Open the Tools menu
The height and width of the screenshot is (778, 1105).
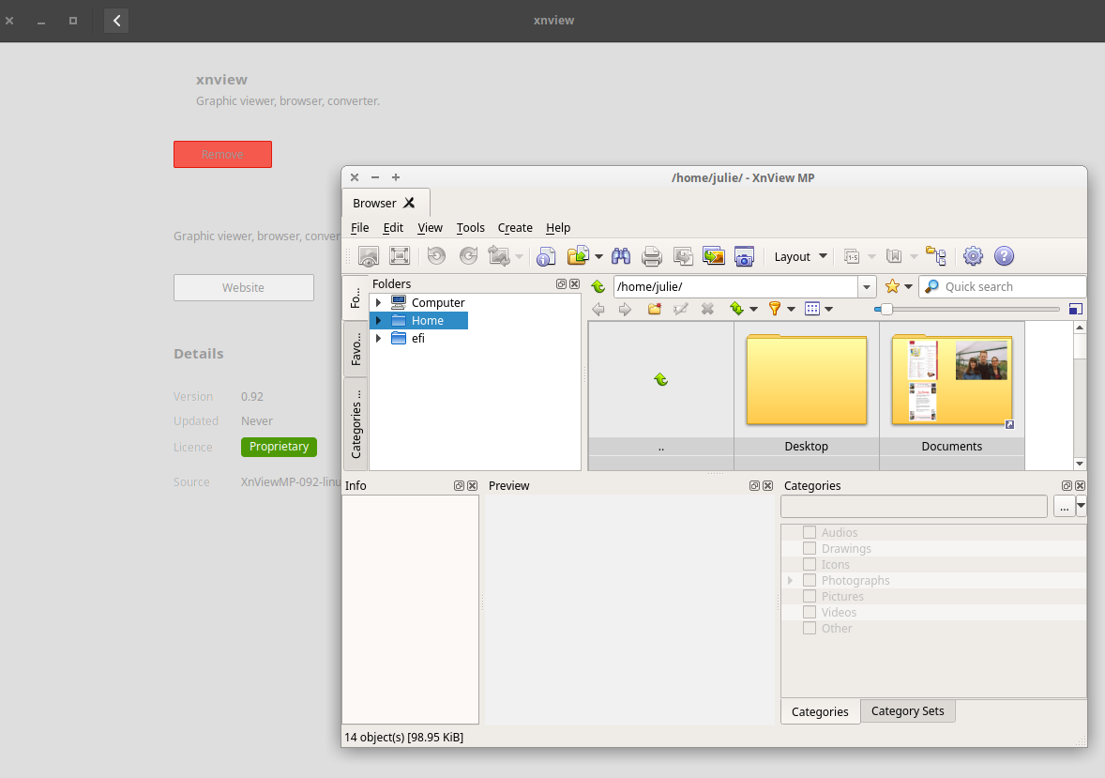point(470,228)
